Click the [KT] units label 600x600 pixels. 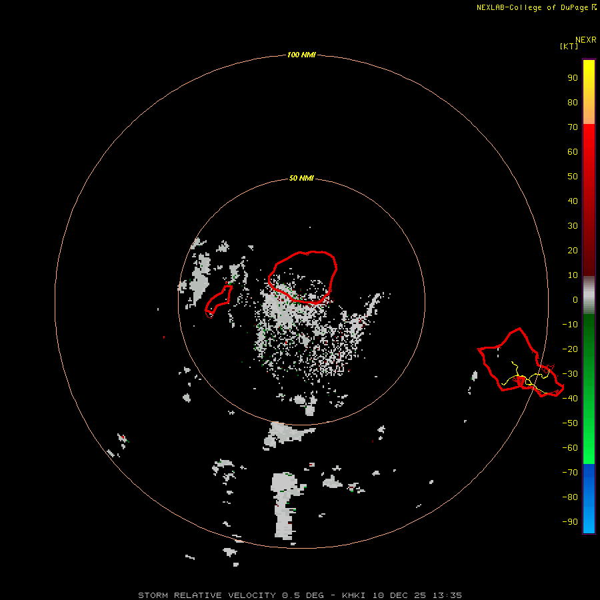(569, 46)
